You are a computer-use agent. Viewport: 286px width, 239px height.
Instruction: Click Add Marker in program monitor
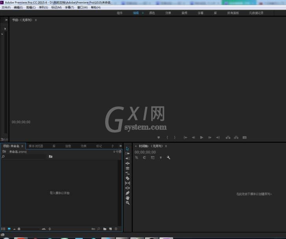pos(159,138)
